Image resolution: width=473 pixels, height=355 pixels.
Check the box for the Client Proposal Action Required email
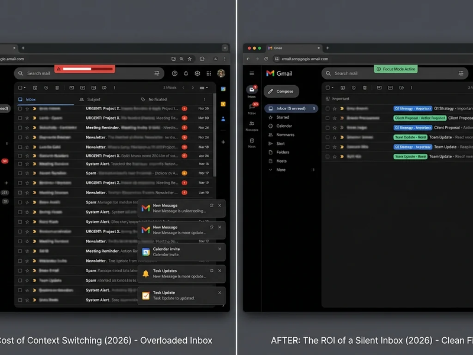(x=328, y=118)
